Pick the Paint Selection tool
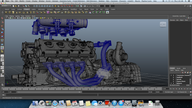Screen dimensions: 192x108 [2, 26]
